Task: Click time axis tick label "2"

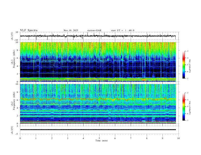Action: coord(52,138)
